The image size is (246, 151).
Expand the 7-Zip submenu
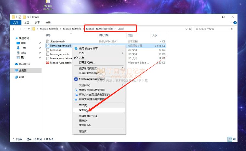click(99, 53)
